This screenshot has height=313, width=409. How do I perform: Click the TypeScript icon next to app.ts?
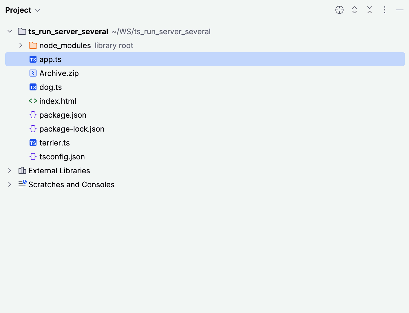[33, 59]
